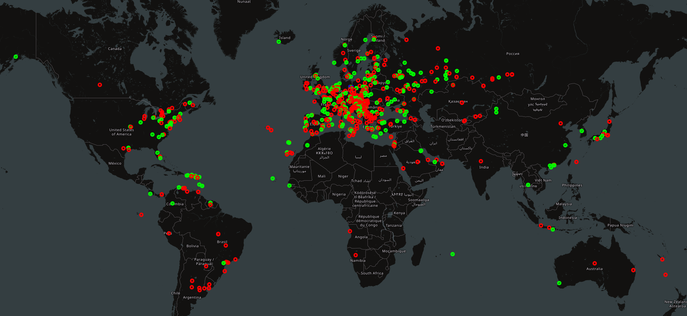Screen dimensions: 687x316
Task: Click the red marker in northern Brazil
Action: [x=218, y=234]
